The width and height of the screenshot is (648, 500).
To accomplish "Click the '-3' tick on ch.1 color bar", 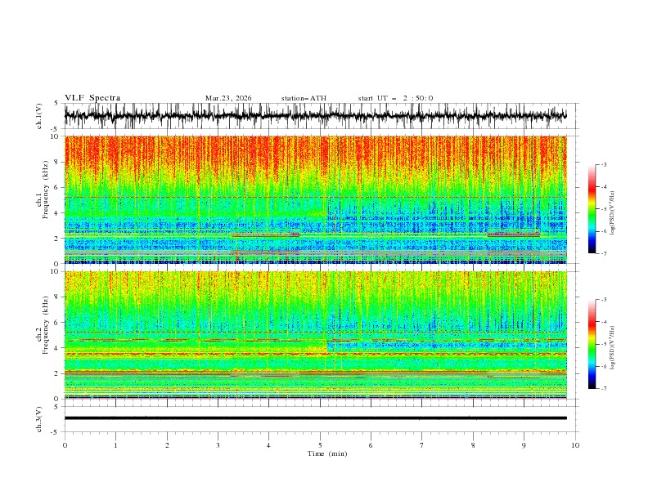I will (604, 164).
